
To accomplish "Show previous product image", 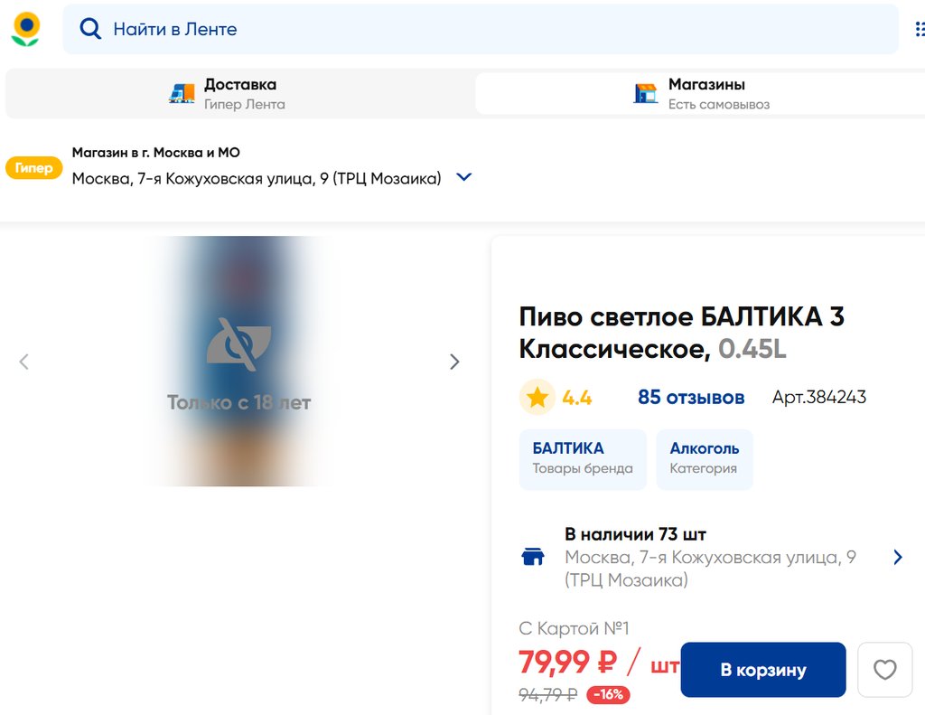I will click(24, 362).
